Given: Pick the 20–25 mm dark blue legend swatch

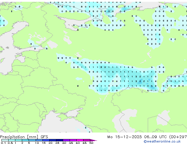Looking at the screenshot, I should [53, 140].
